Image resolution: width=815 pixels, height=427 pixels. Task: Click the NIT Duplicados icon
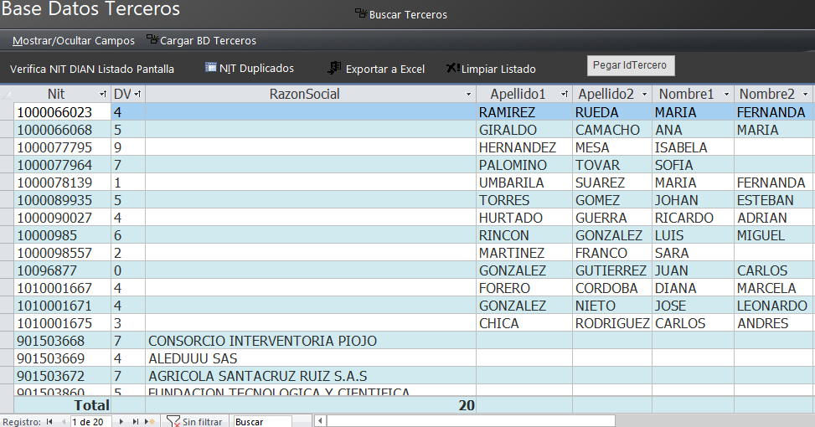pyautogui.click(x=211, y=68)
